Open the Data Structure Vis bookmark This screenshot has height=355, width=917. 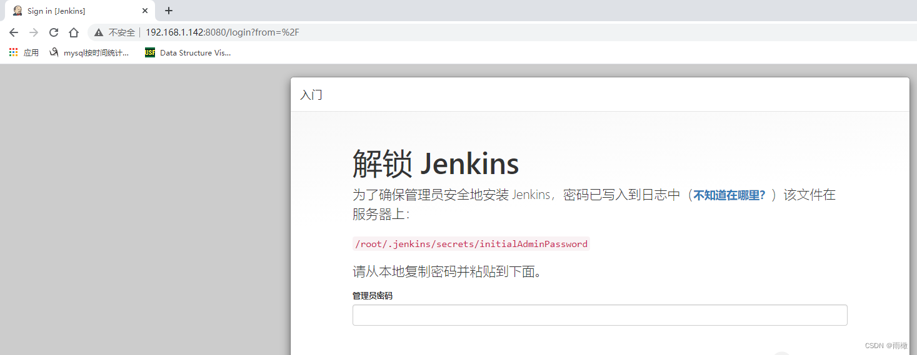click(188, 53)
